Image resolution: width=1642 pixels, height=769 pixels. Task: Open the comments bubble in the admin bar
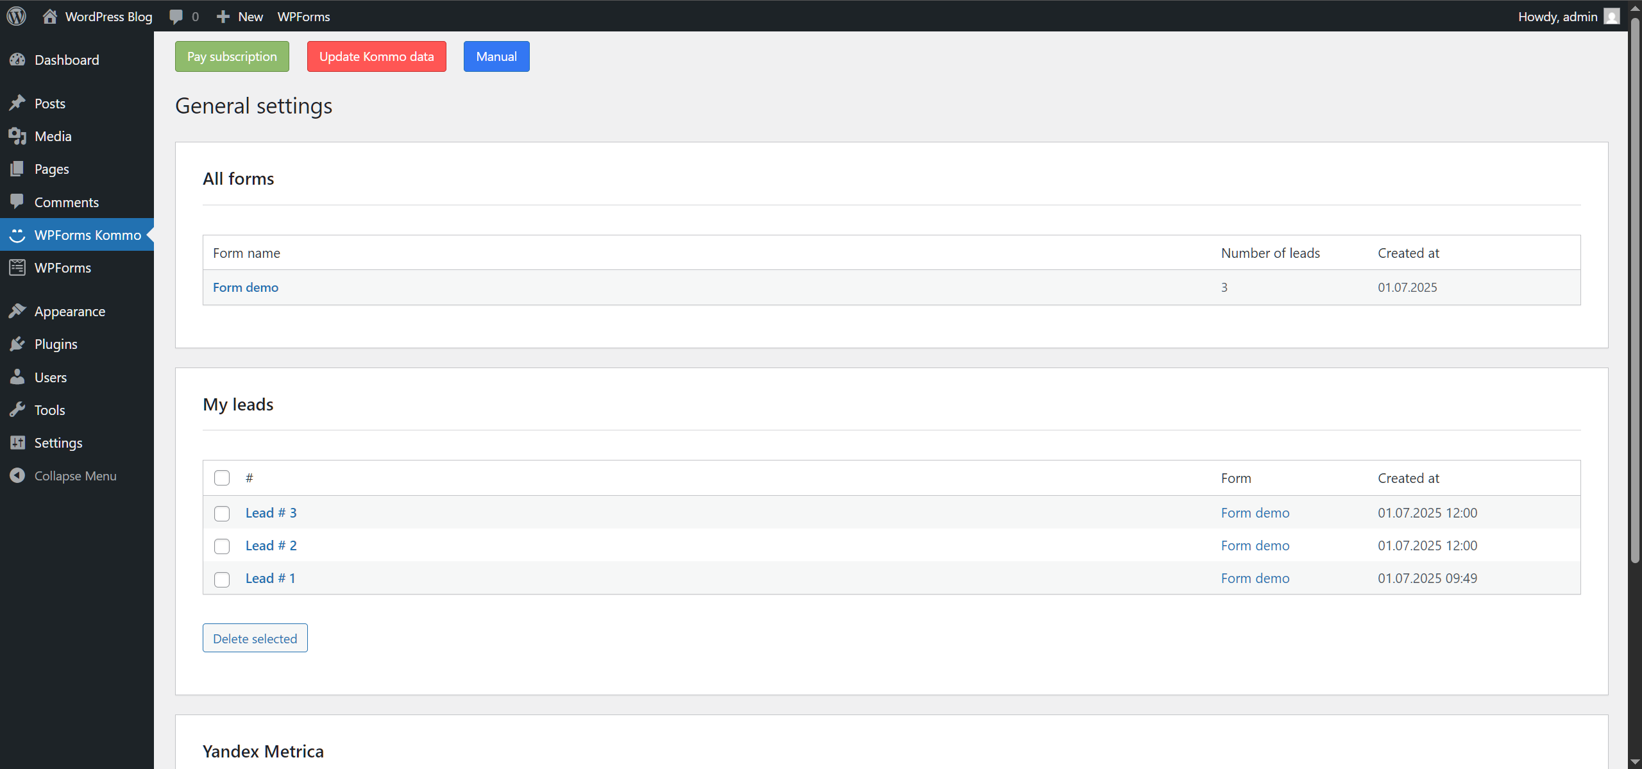point(178,16)
